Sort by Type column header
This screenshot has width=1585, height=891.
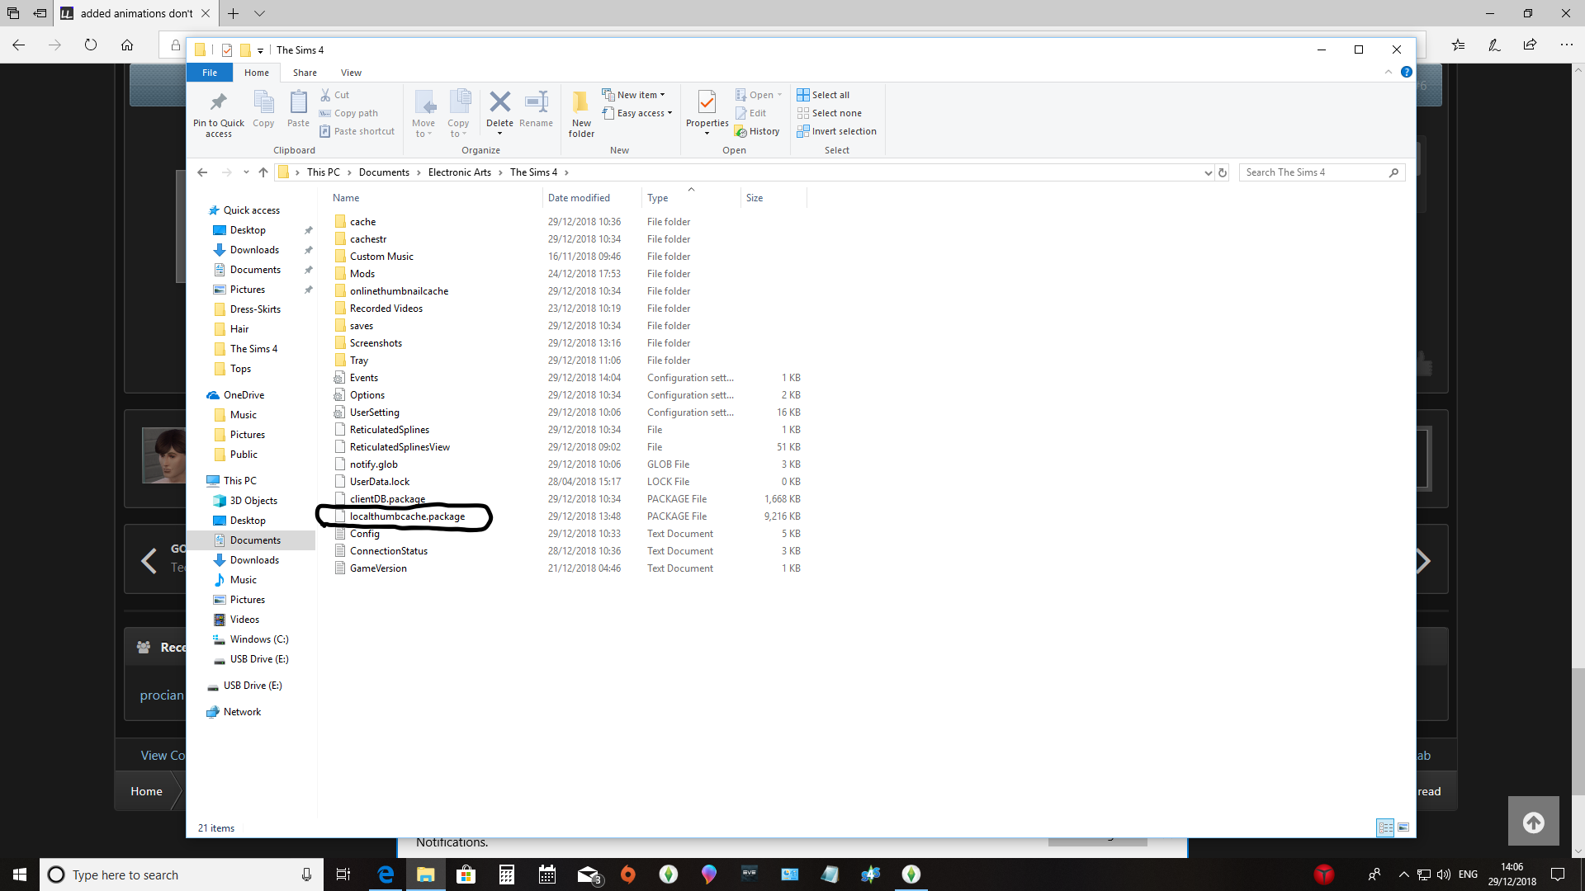[691, 198]
